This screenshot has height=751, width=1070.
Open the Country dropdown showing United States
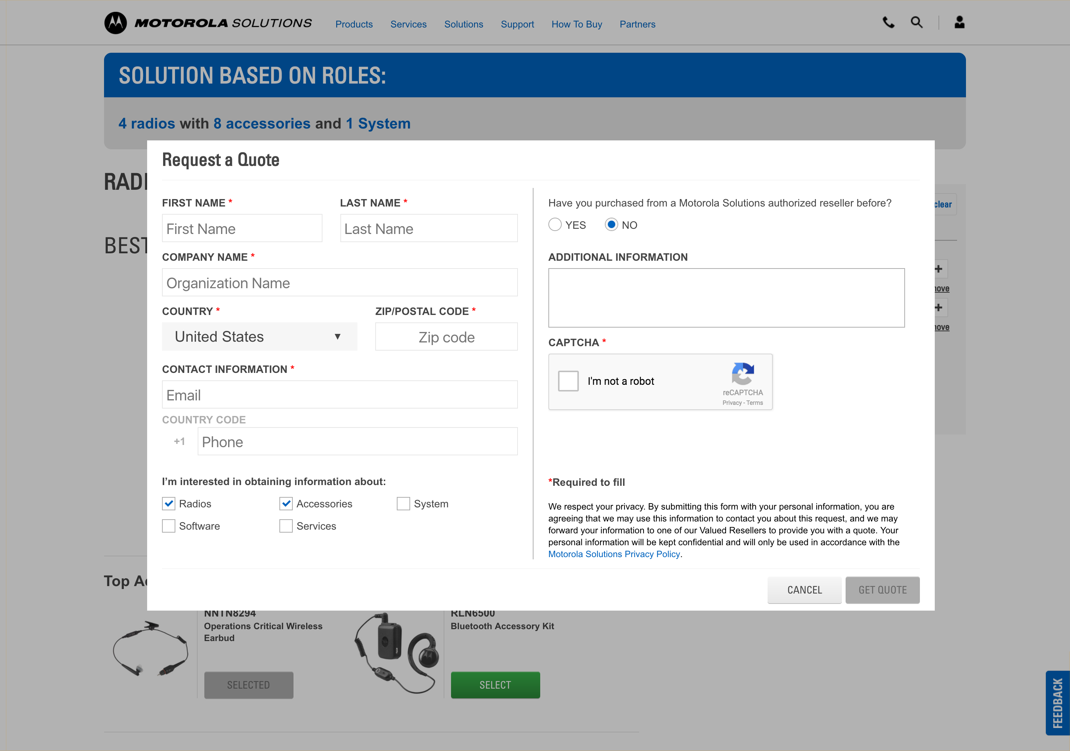click(x=259, y=337)
